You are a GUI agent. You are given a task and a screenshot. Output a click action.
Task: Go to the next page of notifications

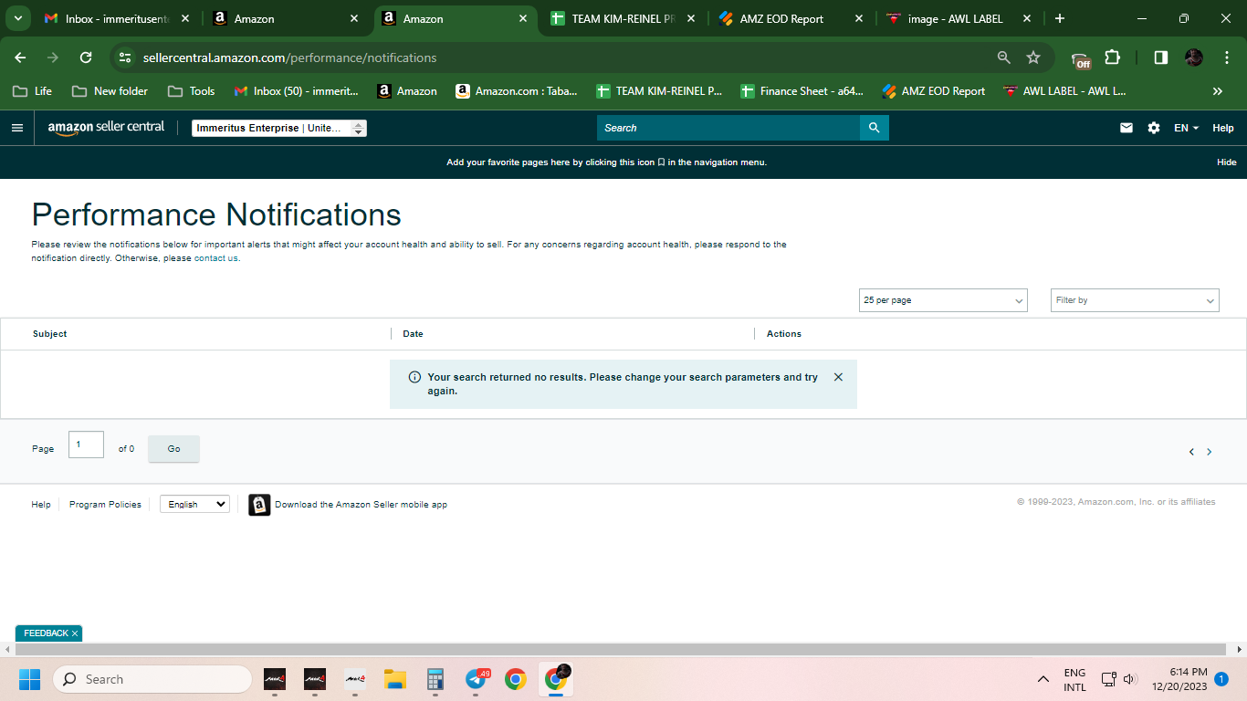tap(1210, 452)
